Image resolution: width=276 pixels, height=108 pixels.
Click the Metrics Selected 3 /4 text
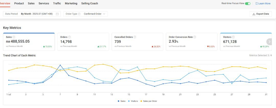pos(260,55)
